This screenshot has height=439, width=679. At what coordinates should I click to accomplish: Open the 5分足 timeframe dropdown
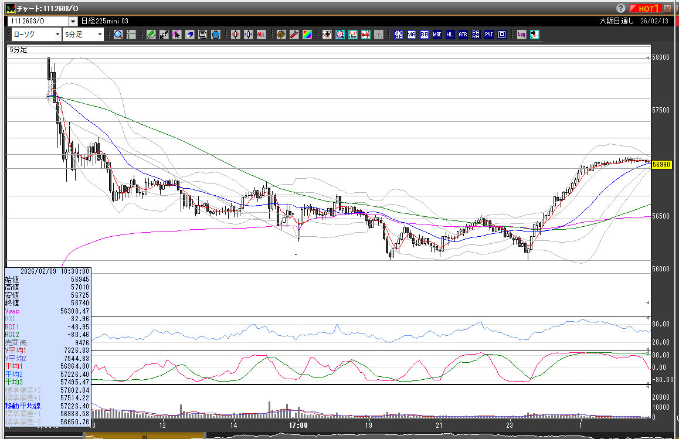pyautogui.click(x=83, y=35)
